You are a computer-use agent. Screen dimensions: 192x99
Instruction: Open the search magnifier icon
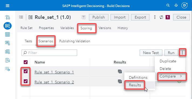168,5
